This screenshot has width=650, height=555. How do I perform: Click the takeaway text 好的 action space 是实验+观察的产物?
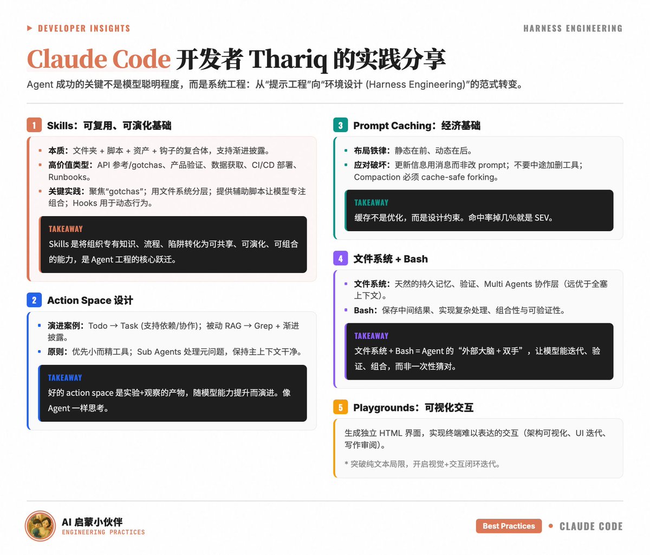[x=169, y=400]
